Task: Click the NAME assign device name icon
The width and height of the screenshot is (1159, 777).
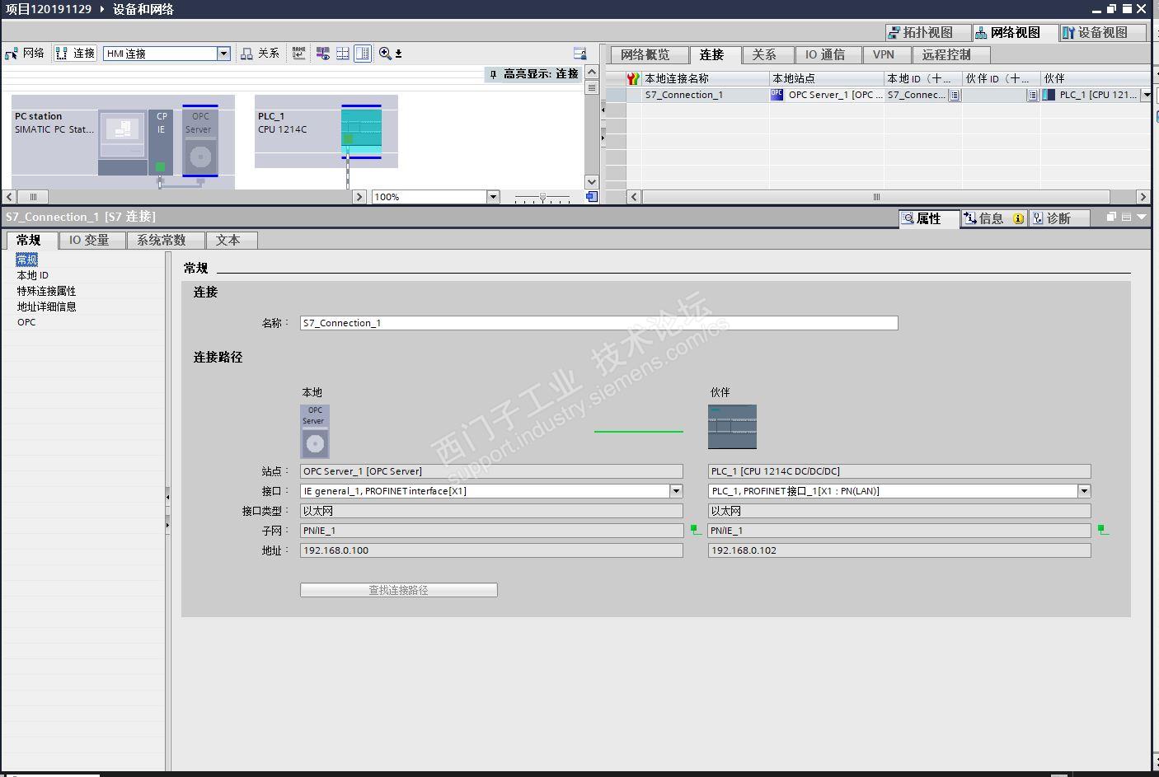Action: pyautogui.click(x=298, y=54)
